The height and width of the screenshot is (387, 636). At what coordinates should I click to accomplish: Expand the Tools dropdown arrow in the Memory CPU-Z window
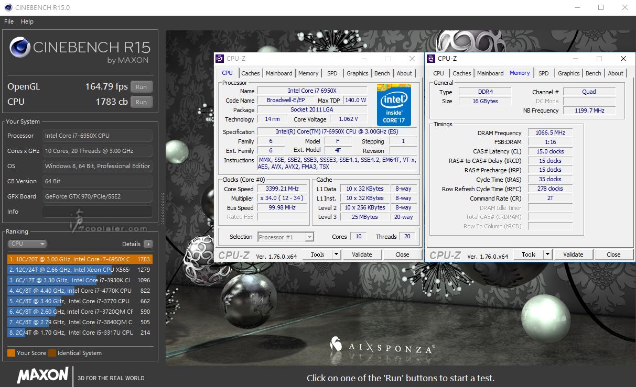pos(547,255)
